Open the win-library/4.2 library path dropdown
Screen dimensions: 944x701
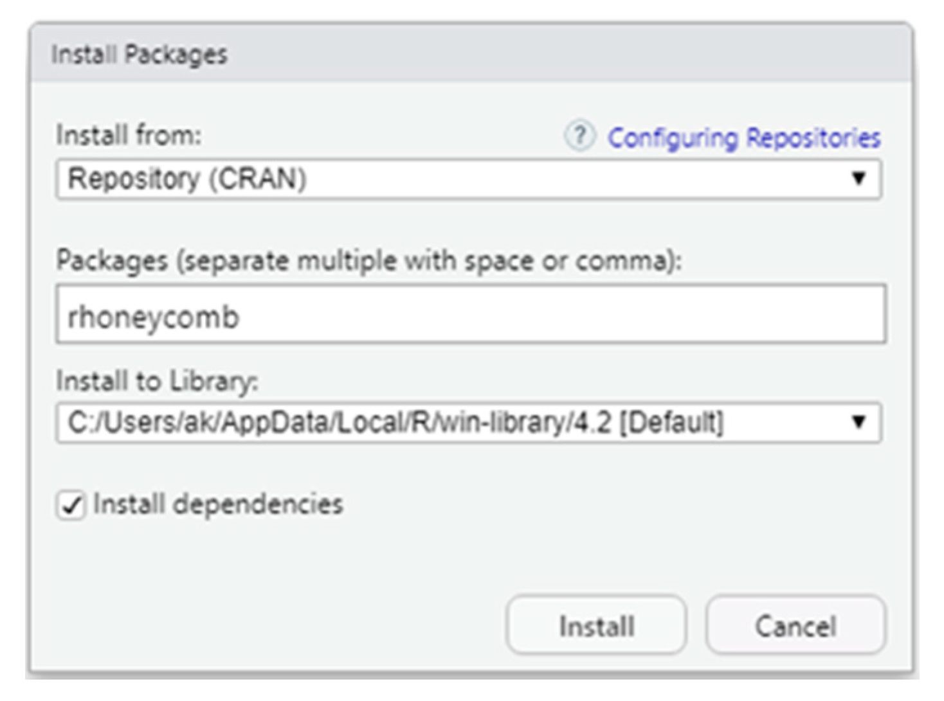450,422
